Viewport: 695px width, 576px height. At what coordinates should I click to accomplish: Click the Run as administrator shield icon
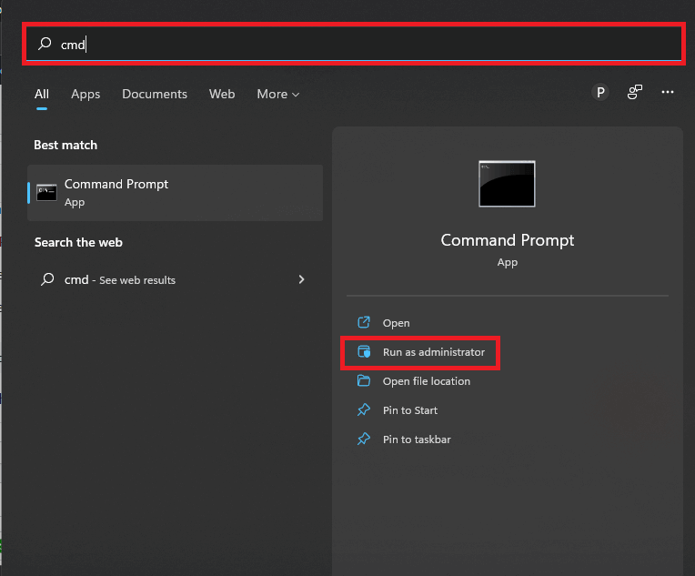pos(364,352)
